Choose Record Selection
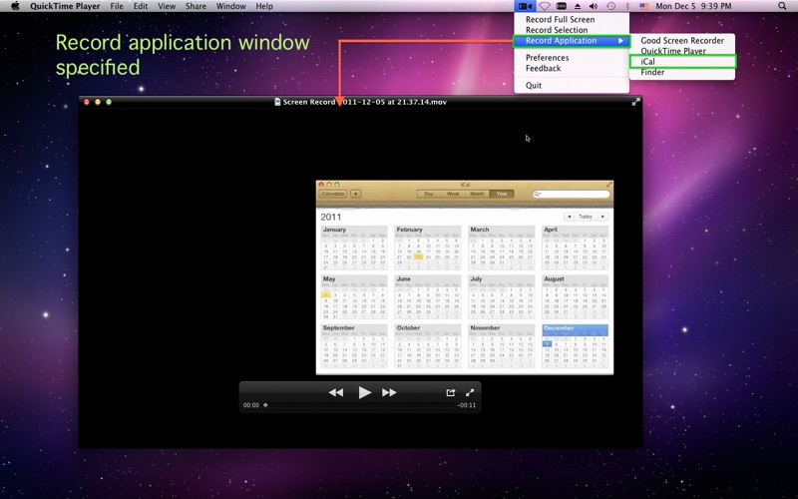 (x=572, y=30)
